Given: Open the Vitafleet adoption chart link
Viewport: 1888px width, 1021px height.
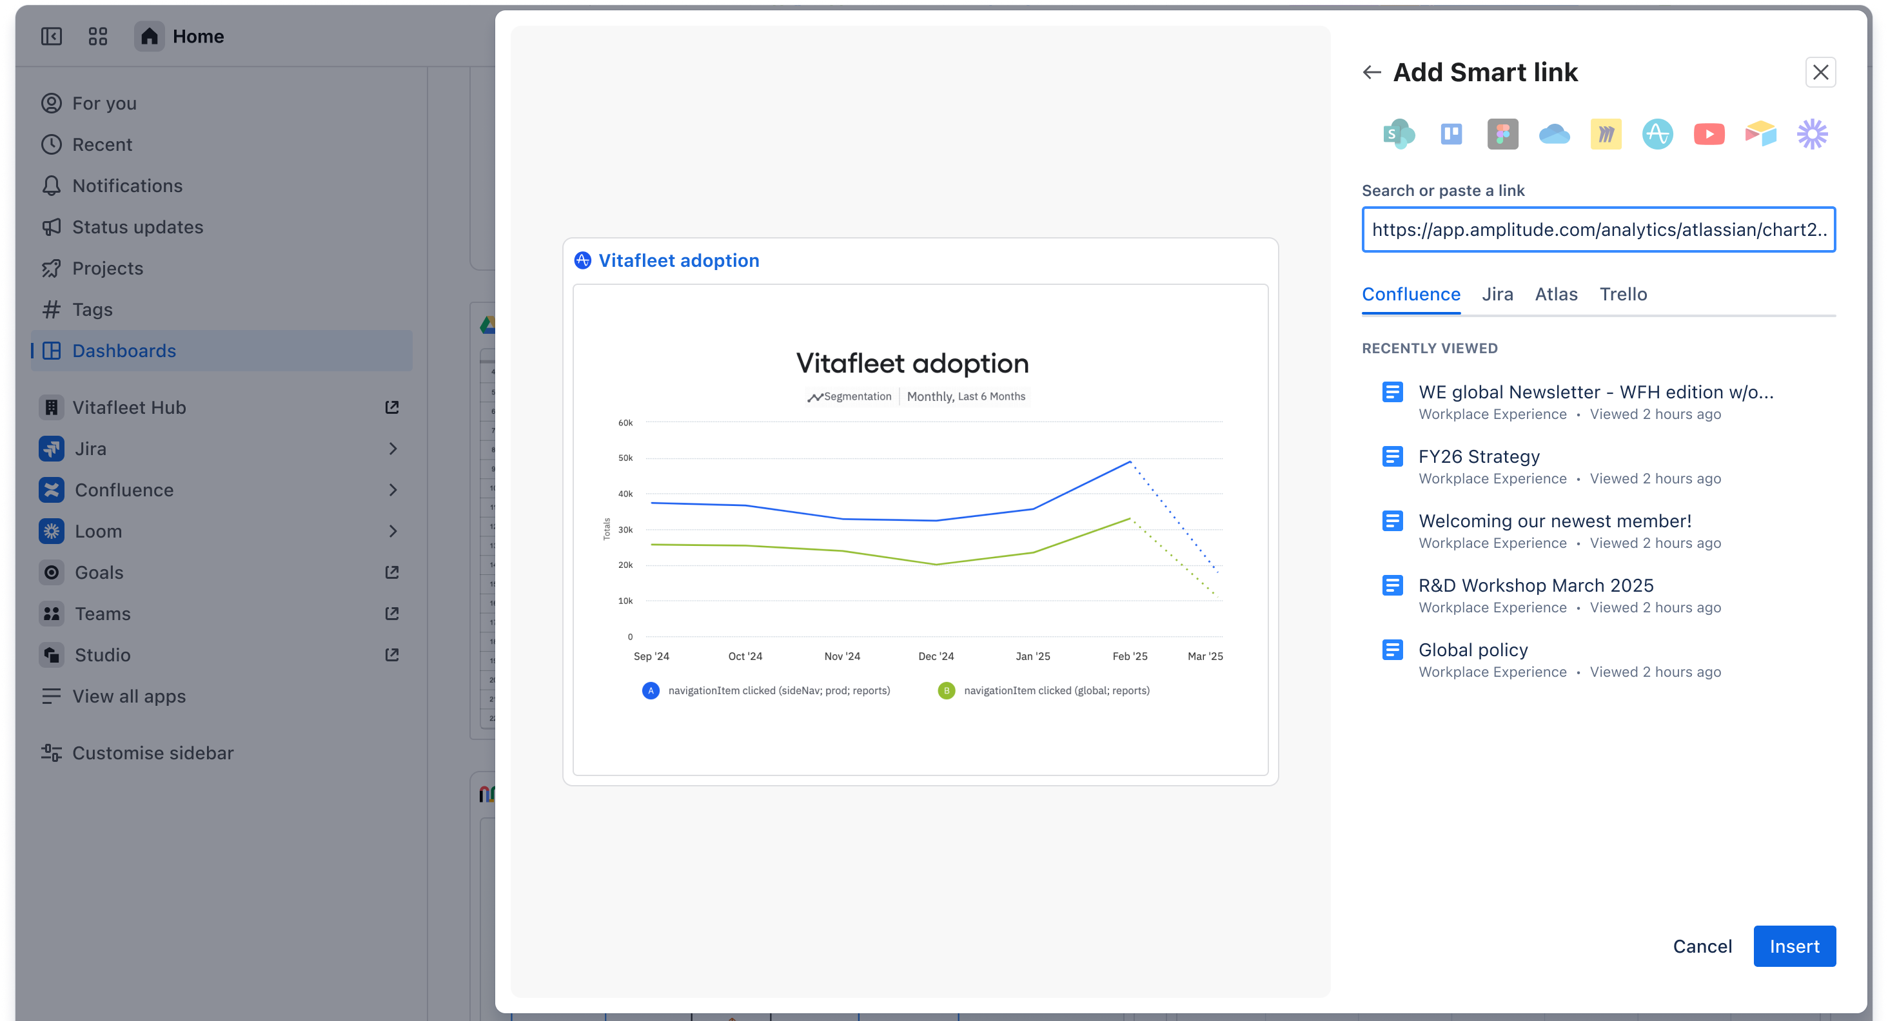Looking at the screenshot, I should coord(678,260).
